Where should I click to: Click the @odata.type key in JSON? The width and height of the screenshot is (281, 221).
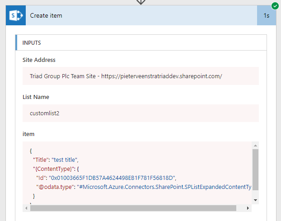click(55, 187)
